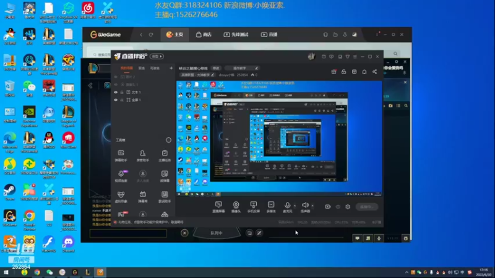Open the streamer tasks tool

point(165,156)
